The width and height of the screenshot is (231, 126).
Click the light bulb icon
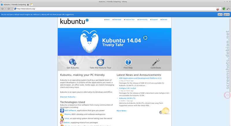coord(164,111)
